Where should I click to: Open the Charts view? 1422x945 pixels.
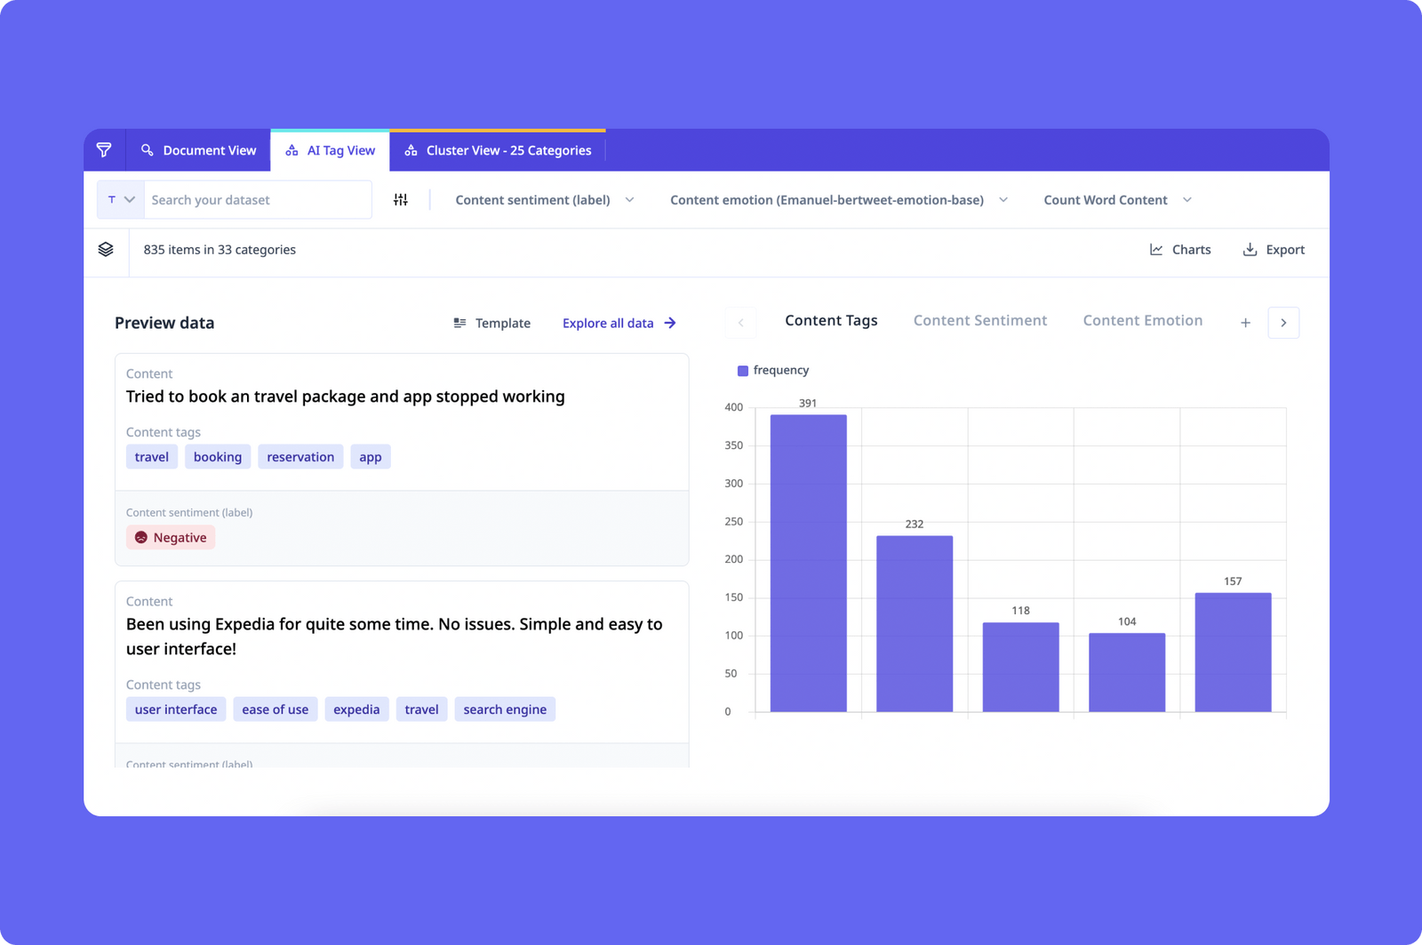(x=1180, y=250)
